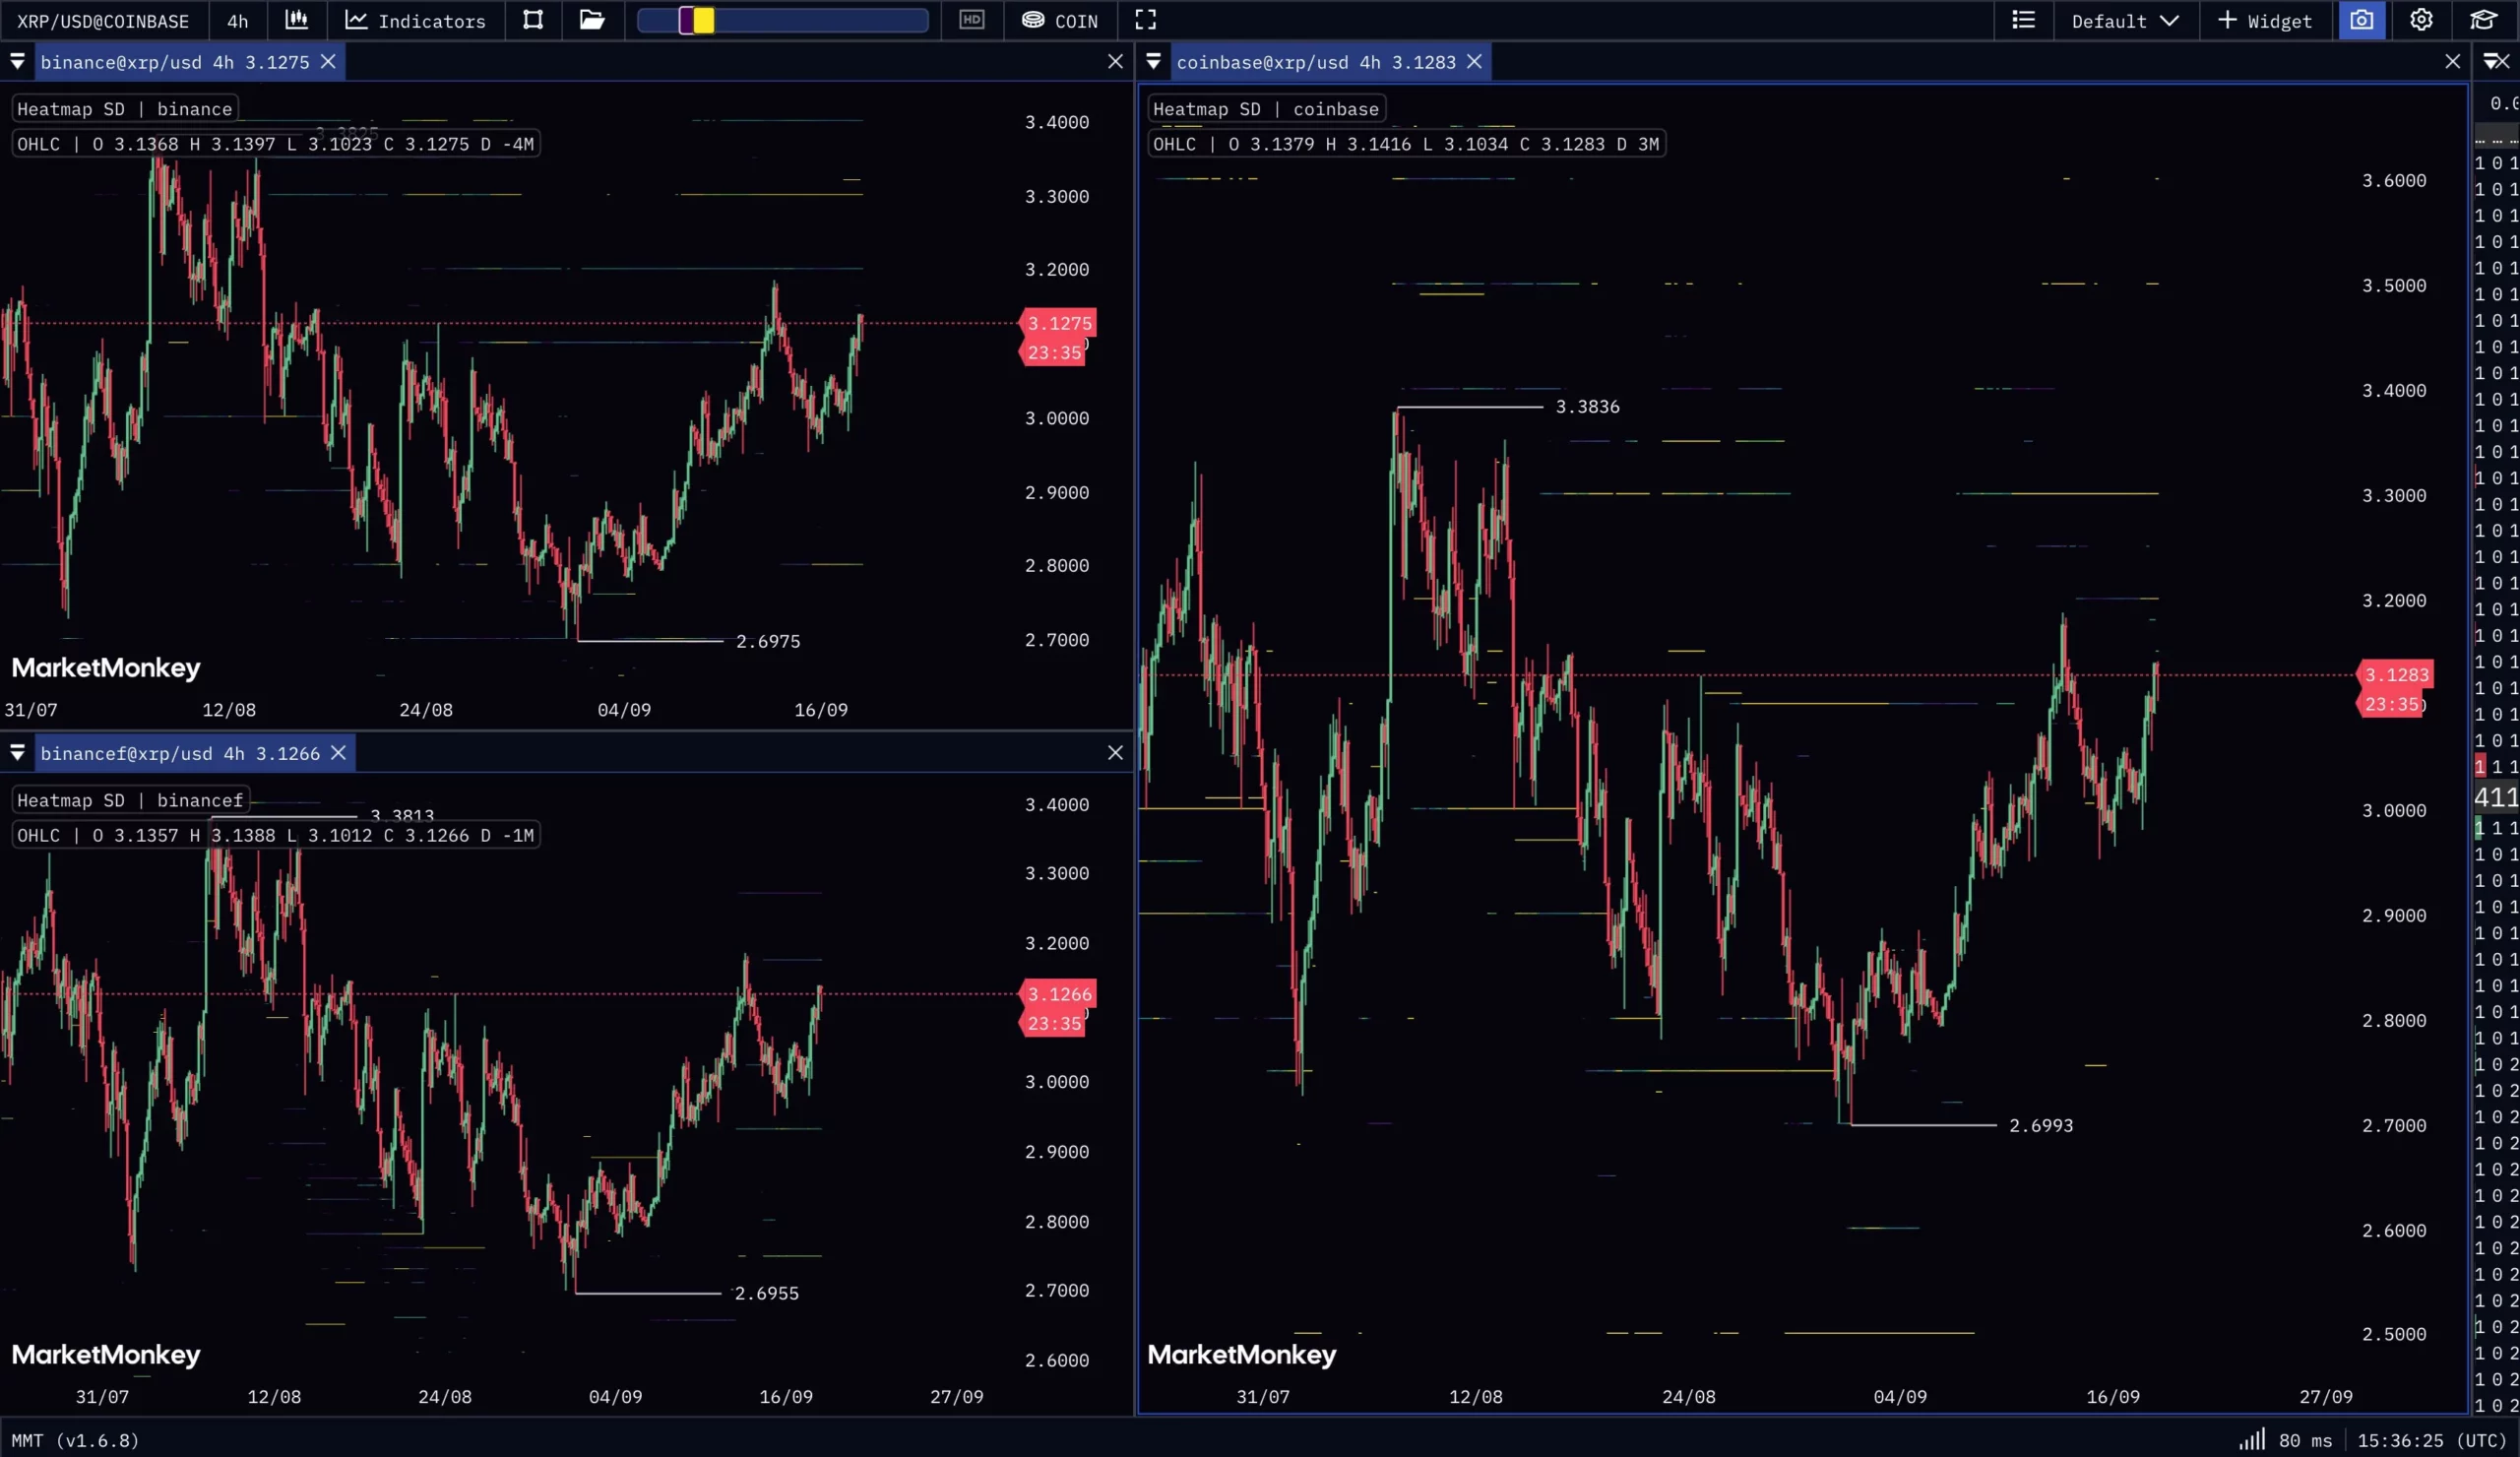Viewport: 2520px width, 1457px height.
Task: Close the binancef chart panel
Action: point(1115,753)
